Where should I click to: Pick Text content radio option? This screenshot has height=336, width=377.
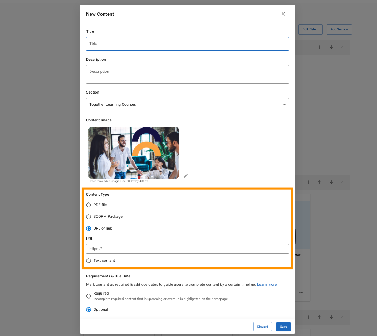coord(89,261)
